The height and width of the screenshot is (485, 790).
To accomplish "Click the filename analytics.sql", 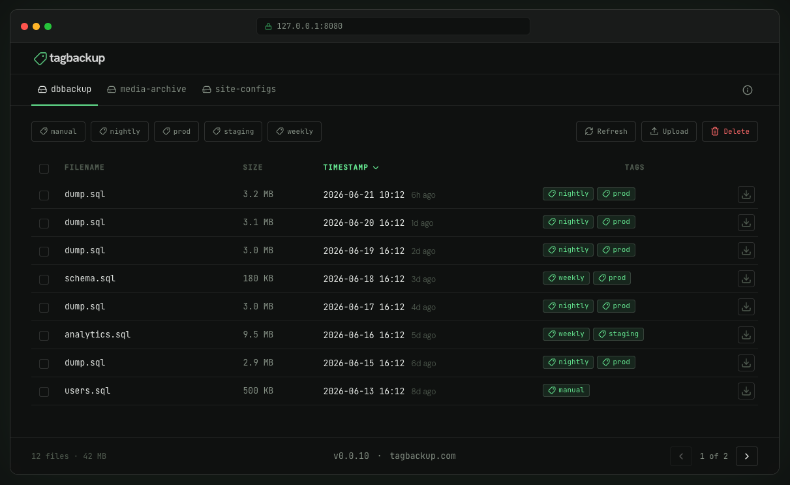I will click(97, 335).
